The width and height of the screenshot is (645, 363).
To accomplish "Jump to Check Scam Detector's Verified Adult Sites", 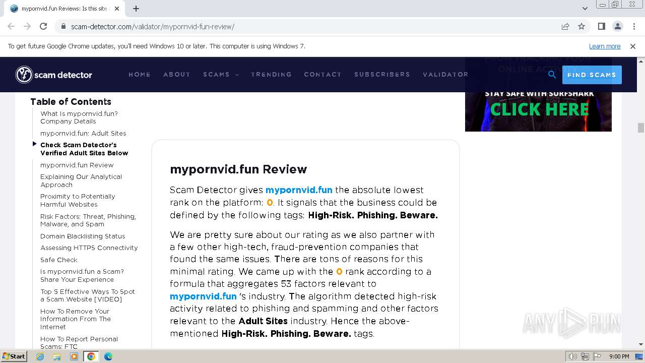I will click(x=84, y=149).
